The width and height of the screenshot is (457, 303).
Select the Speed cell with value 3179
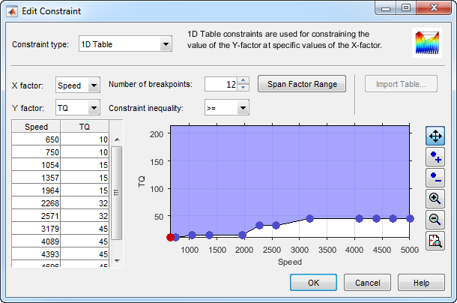coord(36,229)
